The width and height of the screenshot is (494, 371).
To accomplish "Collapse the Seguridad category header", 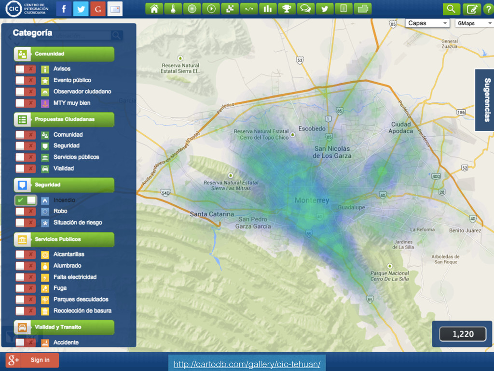I will point(64,185).
